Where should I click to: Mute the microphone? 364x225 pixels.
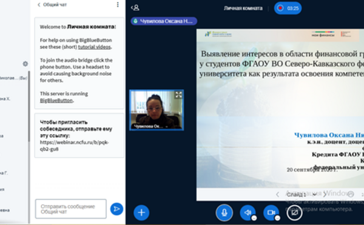pyautogui.click(x=224, y=212)
